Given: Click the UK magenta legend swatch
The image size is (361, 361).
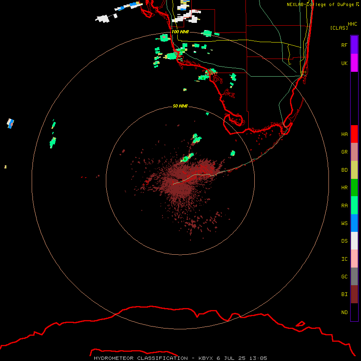Looking at the screenshot, I should coord(354,63).
